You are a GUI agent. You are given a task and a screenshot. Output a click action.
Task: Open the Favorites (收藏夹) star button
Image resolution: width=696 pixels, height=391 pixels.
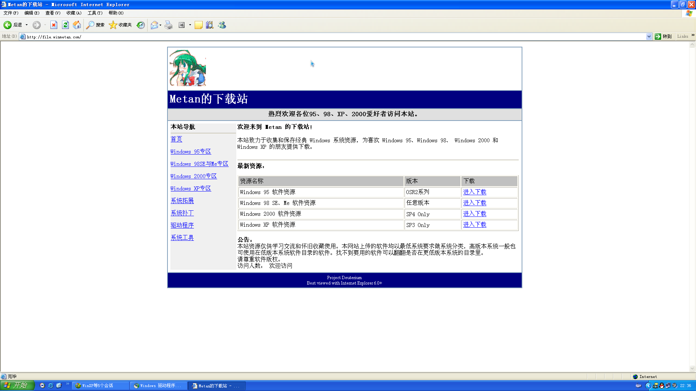120,25
